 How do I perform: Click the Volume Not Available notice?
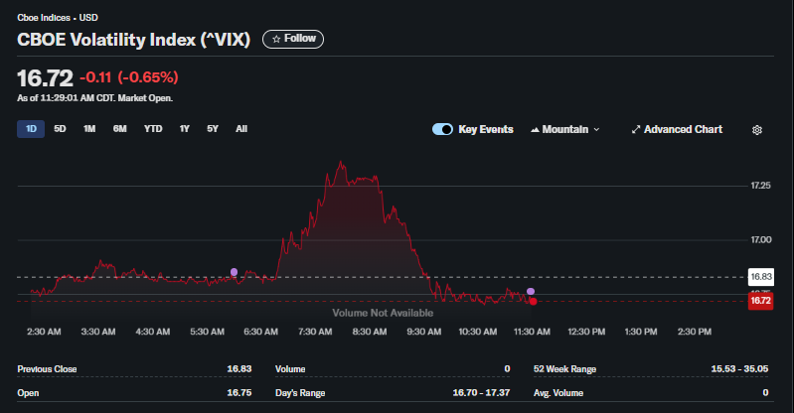383,313
